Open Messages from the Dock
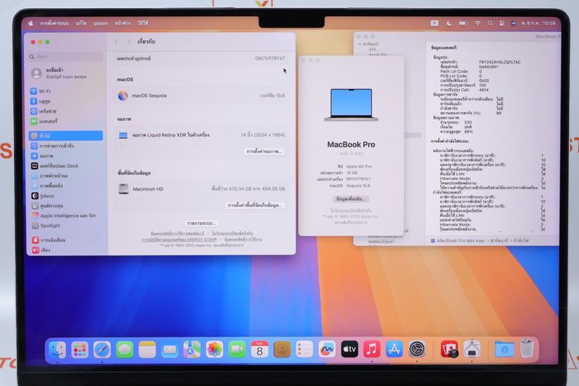The image size is (579, 386). click(125, 350)
